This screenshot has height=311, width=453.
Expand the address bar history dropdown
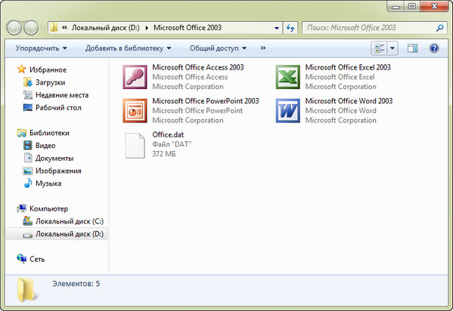click(277, 28)
